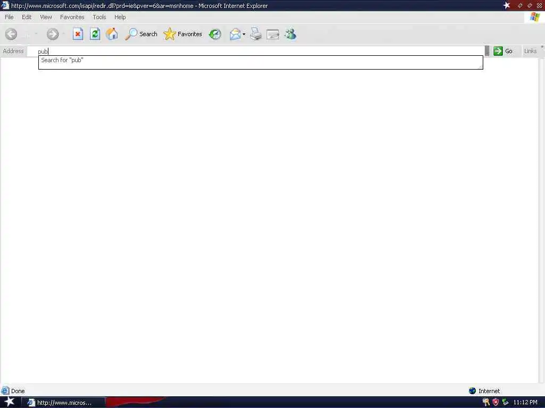Minimize the Internet Explorer window
Screen dimensions: 545x408
point(520,5)
